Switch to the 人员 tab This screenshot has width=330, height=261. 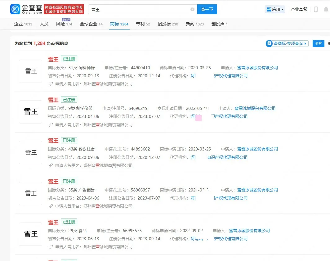click(x=44, y=24)
